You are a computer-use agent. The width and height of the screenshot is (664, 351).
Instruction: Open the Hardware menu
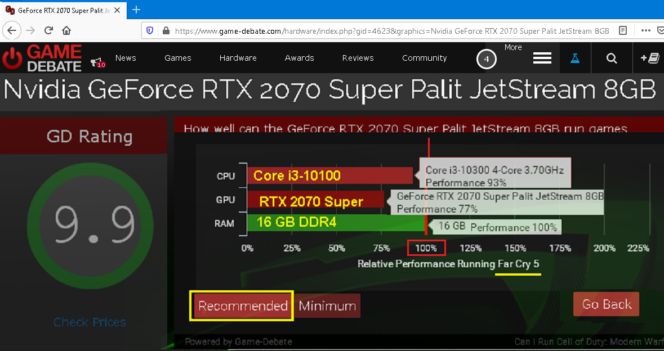(x=238, y=58)
